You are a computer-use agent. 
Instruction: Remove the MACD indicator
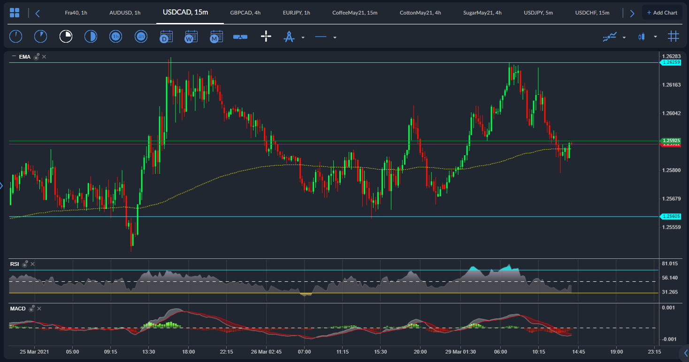[x=39, y=309]
